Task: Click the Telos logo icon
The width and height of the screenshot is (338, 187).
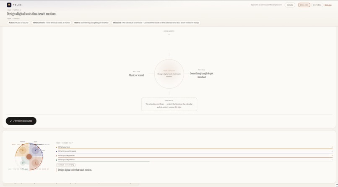Action: (9, 5)
